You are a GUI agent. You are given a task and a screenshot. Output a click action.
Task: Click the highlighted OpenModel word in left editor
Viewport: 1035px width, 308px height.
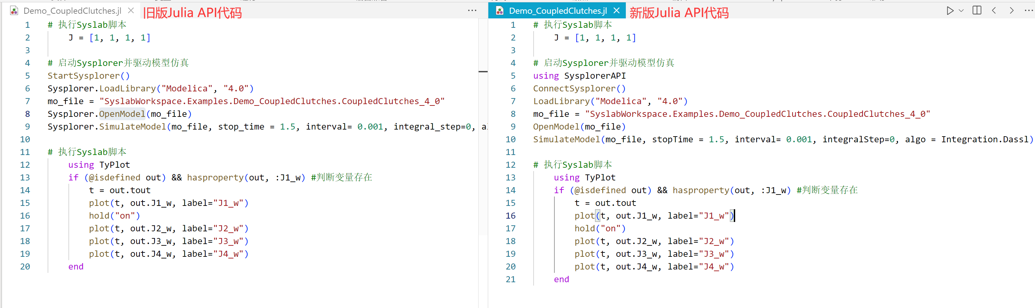click(x=122, y=114)
